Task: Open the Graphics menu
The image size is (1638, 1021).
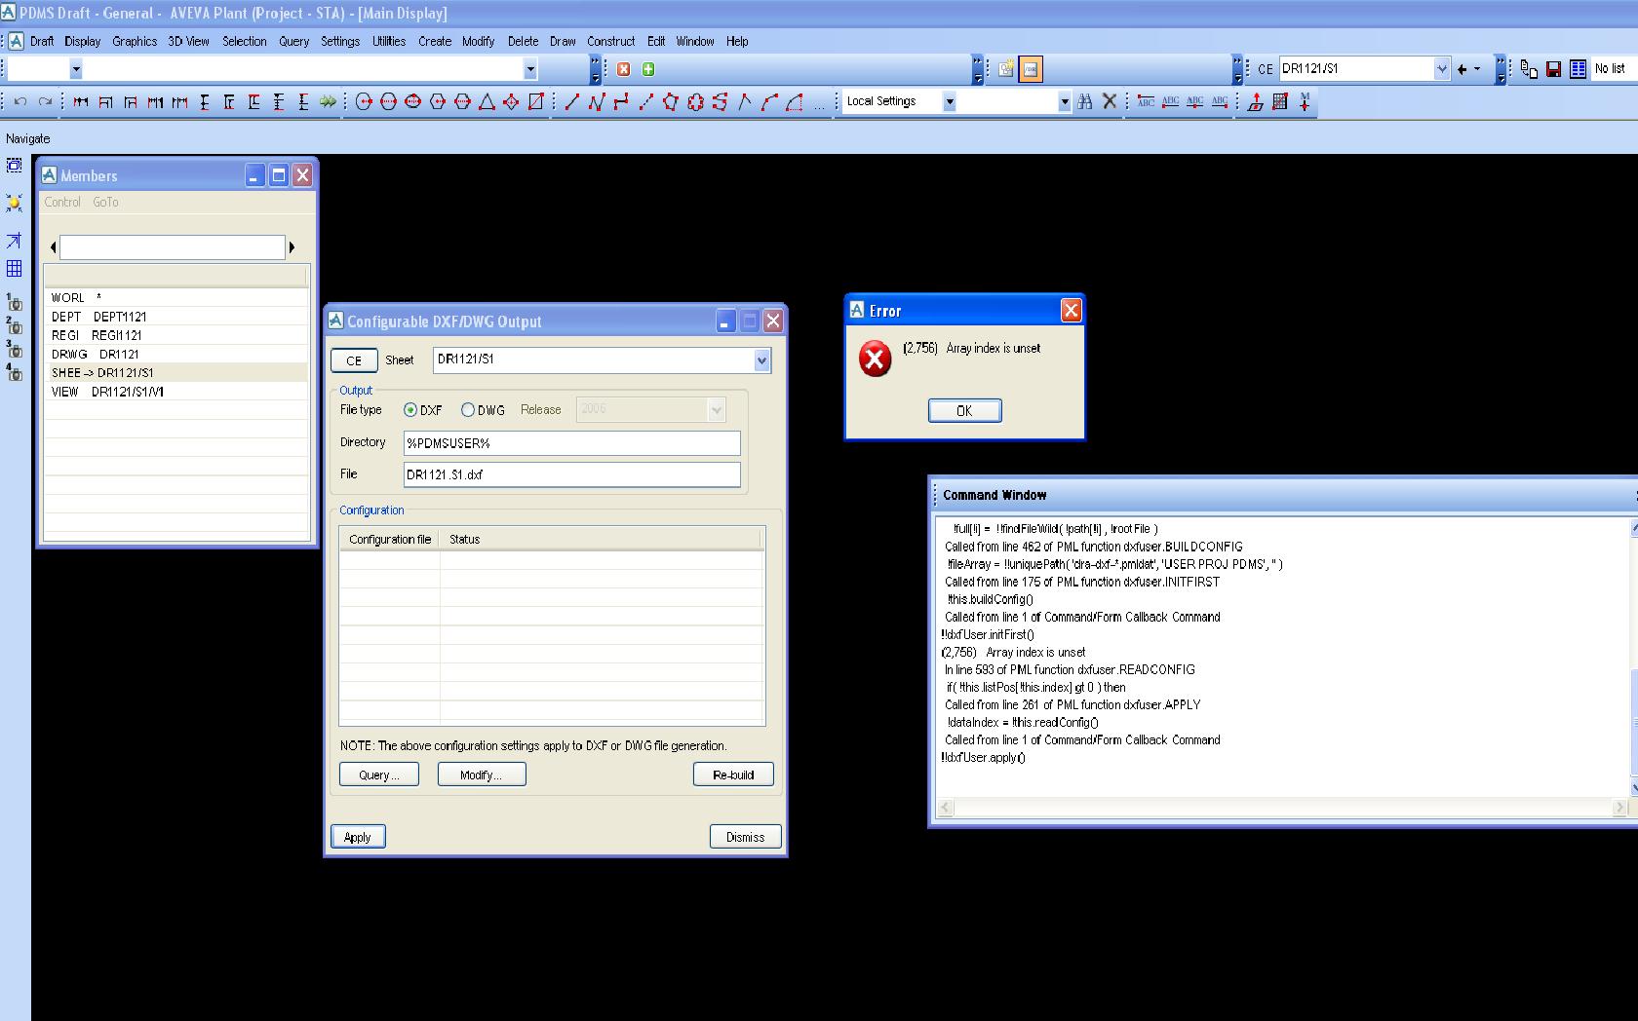Action: coord(135,41)
